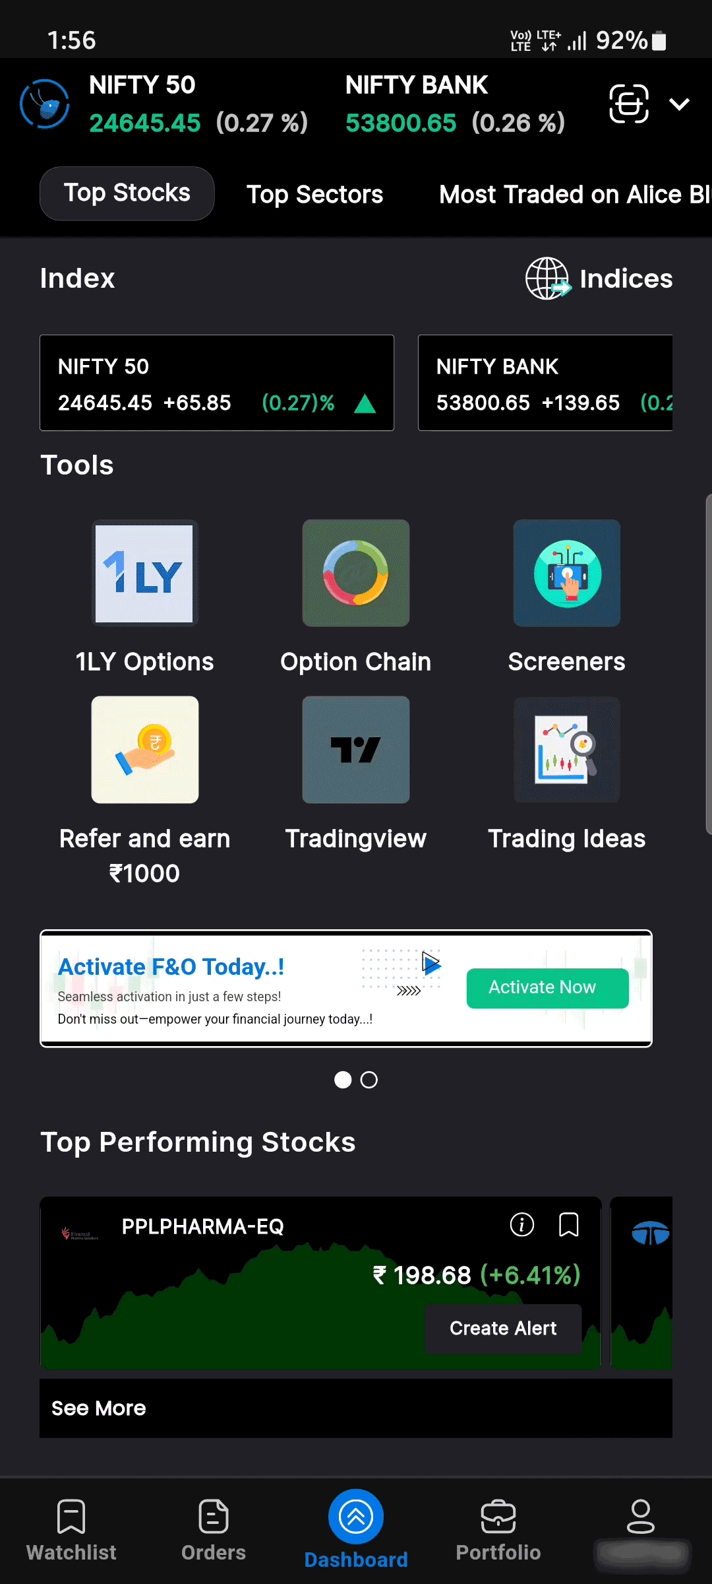Open the NIFTY 50 index card
The width and height of the screenshot is (712, 1584).
point(217,383)
